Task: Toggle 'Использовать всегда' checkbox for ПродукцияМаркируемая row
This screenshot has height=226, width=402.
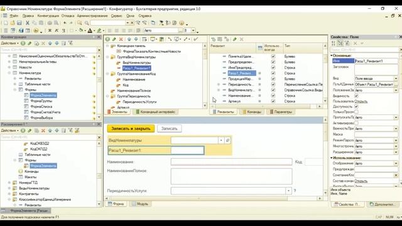Action: pos(273,79)
